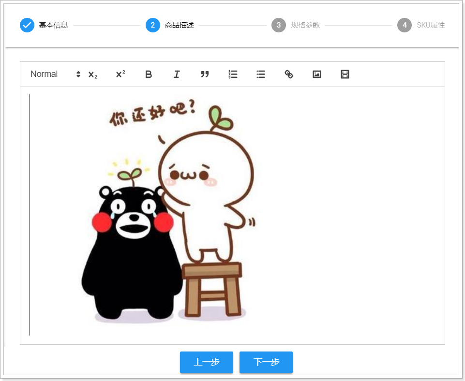Insert a hyperlink

tap(289, 74)
